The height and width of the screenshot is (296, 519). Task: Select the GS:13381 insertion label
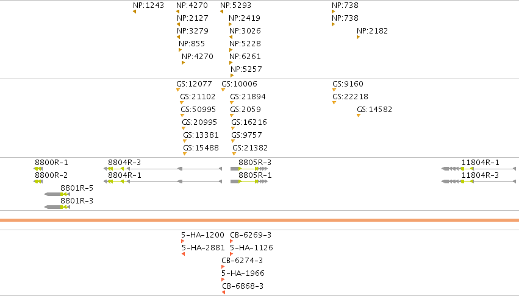[x=201, y=135]
